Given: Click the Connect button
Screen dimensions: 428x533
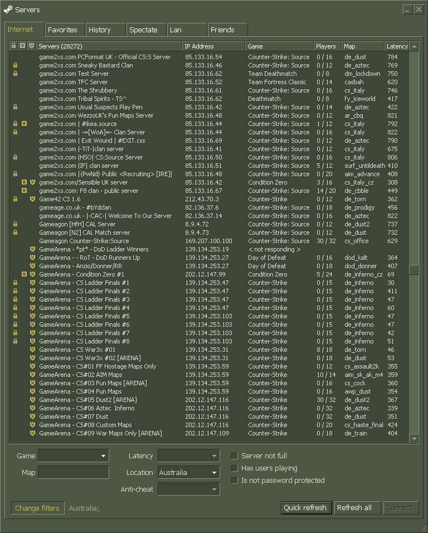Looking at the screenshot, I should pos(401,508).
